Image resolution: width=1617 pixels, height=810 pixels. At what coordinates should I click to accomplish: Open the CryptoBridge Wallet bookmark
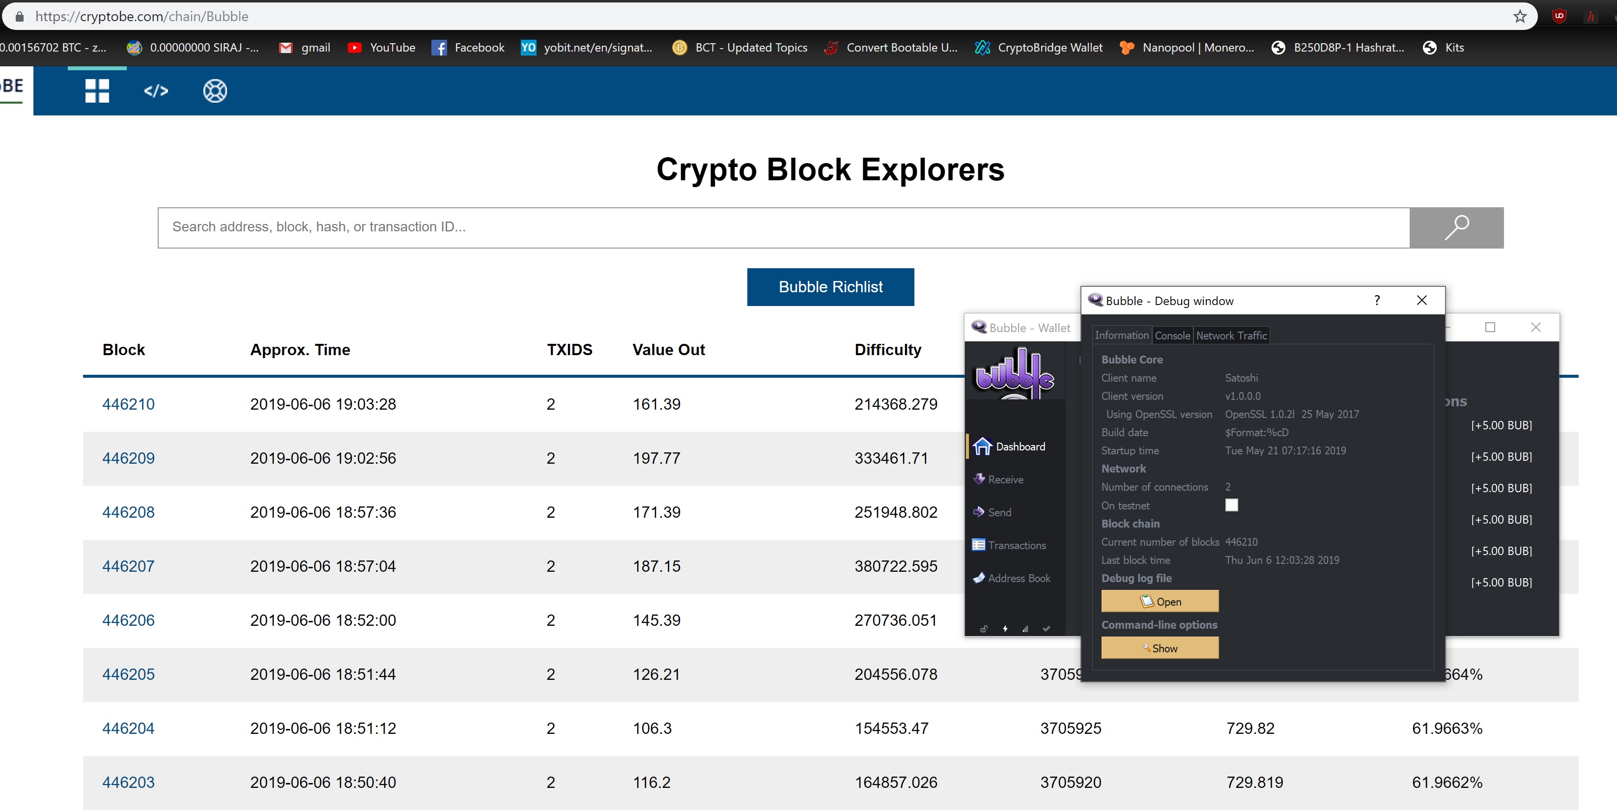1038,48
